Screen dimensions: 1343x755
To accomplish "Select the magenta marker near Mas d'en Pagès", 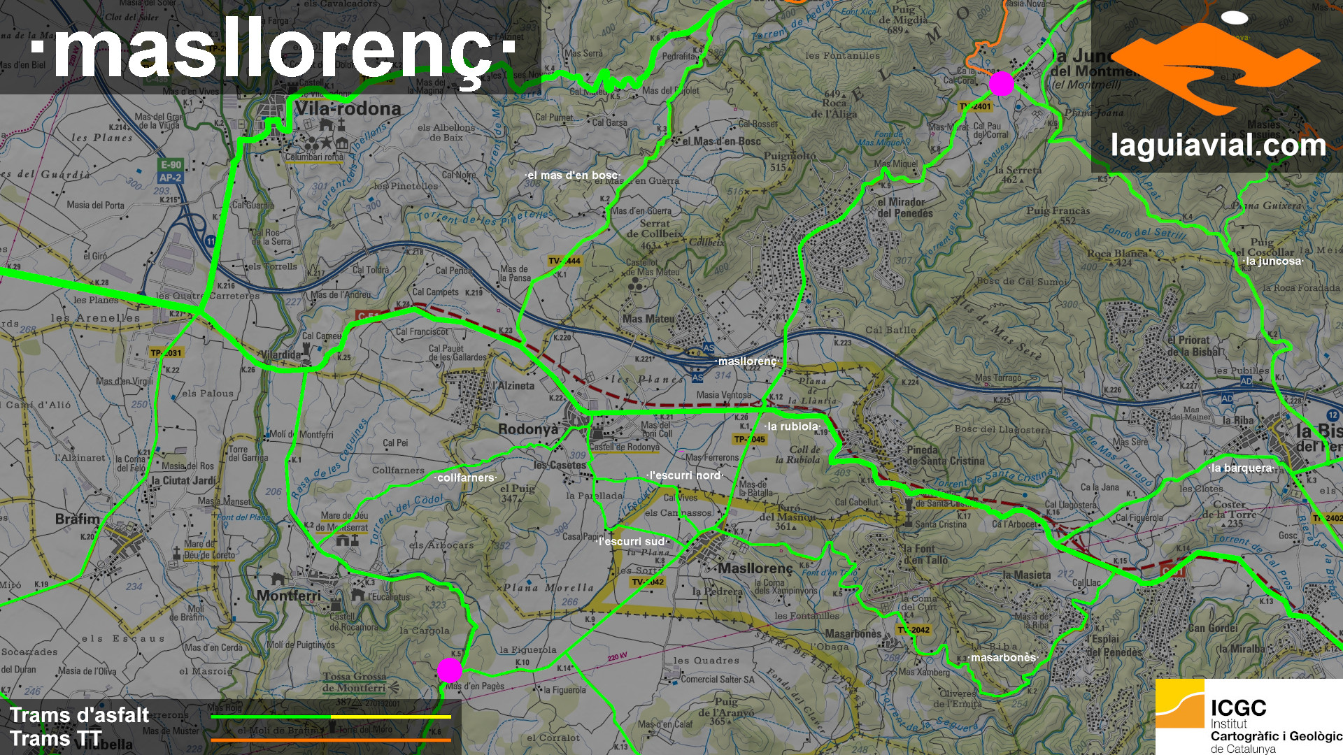I will point(450,670).
